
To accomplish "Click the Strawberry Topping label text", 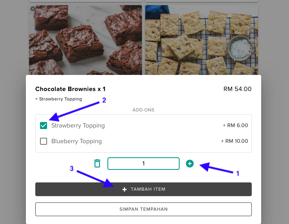I will pyautogui.click(x=78, y=126).
